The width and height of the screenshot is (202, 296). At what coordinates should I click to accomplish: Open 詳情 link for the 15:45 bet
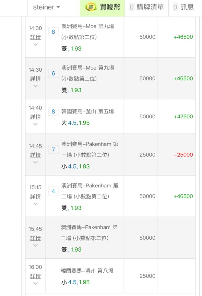35,238
